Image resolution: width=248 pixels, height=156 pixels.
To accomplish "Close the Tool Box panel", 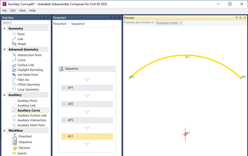I will [48, 18].
